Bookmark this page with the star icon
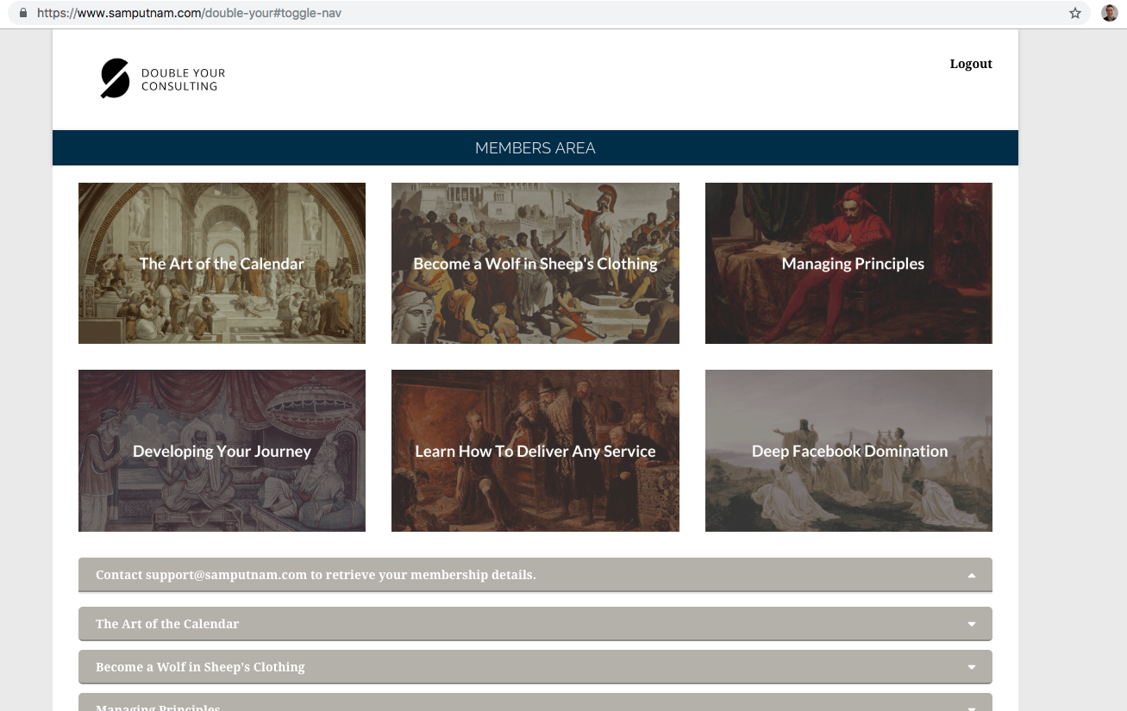 point(1075,14)
